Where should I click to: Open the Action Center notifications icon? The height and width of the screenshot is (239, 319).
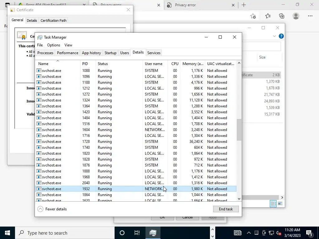tap(309, 233)
